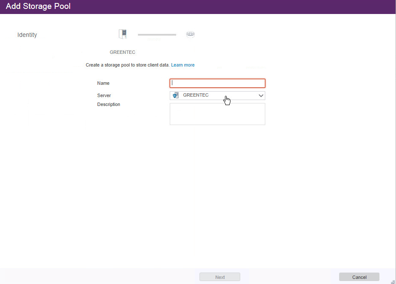This screenshot has height=284, width=396.
Task: Click the GREENTEC caption under the server icon
Action: coord(122,52)
